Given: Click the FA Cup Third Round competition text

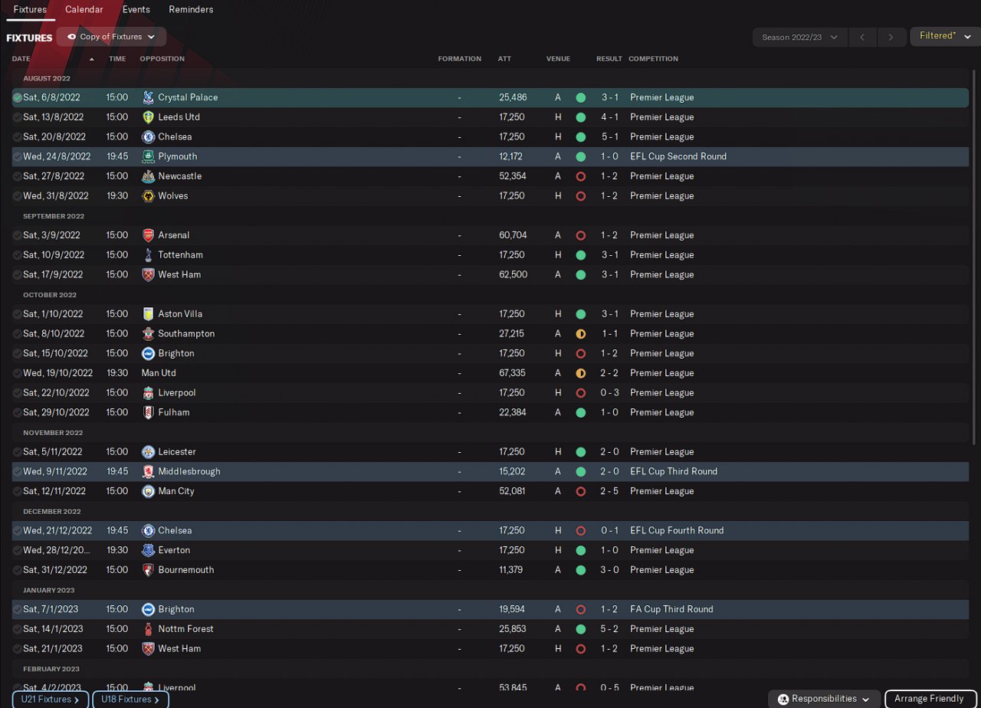Looking at the screenshot, I should [671, 609].
